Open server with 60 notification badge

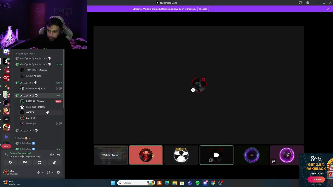click(6, 111)
